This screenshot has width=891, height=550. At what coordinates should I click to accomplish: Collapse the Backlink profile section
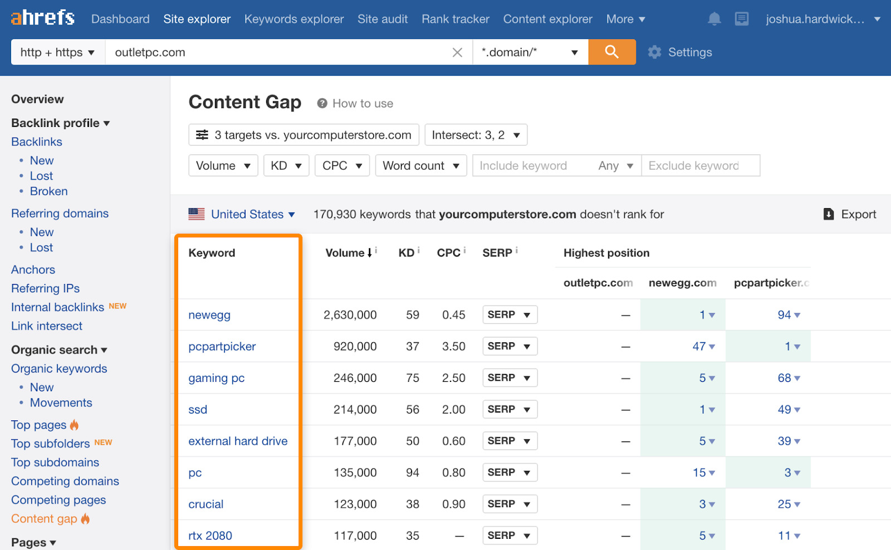[x=60, y=123]
